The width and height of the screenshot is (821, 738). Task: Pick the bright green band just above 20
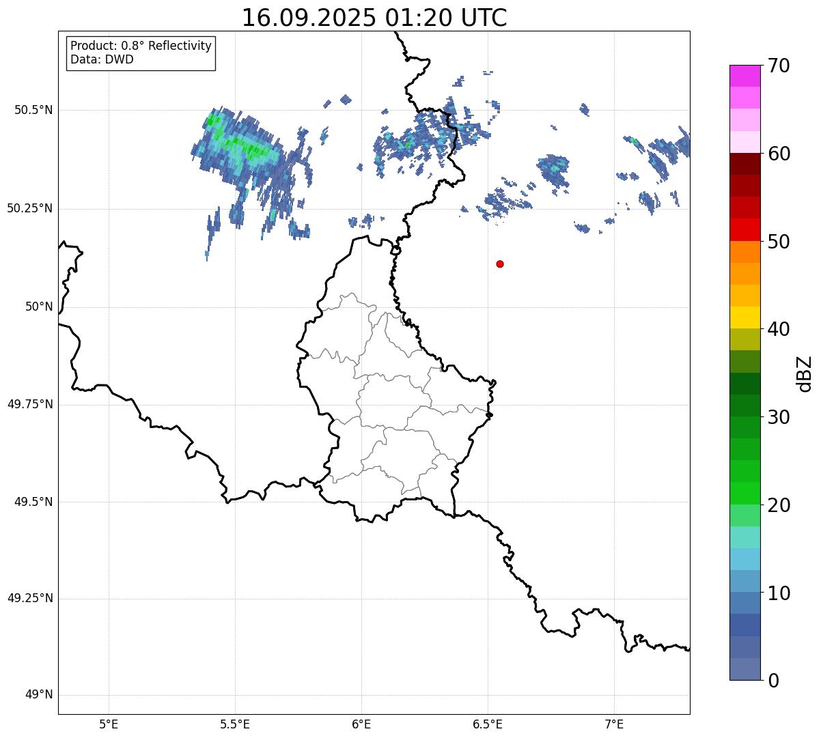(745, 493)
